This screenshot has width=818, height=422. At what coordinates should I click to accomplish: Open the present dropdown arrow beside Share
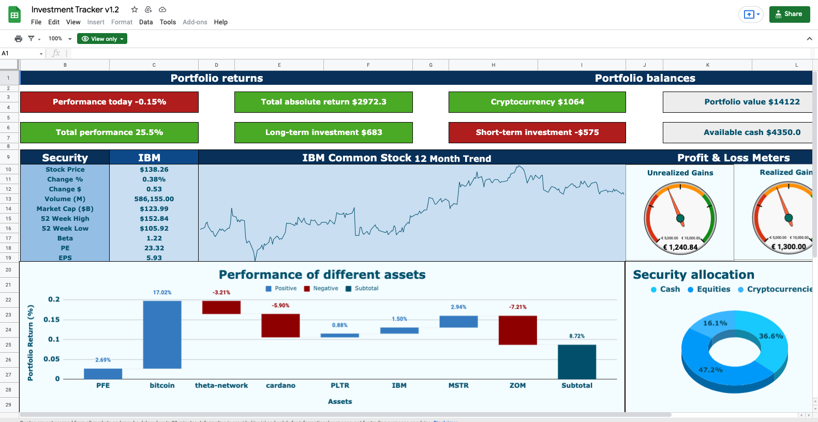(758, 14)
